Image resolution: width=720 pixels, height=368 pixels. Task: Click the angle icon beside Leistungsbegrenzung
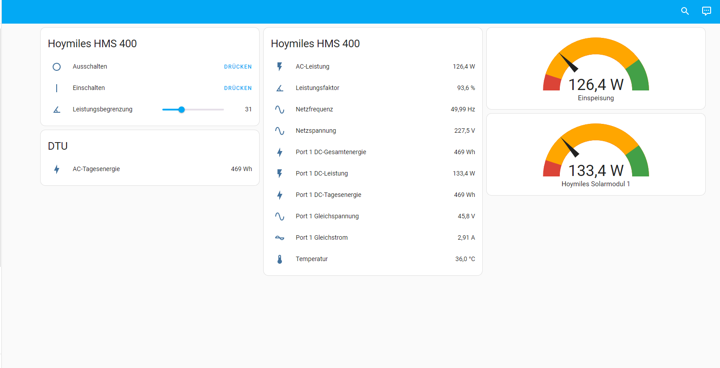click(x=57, y=110)
